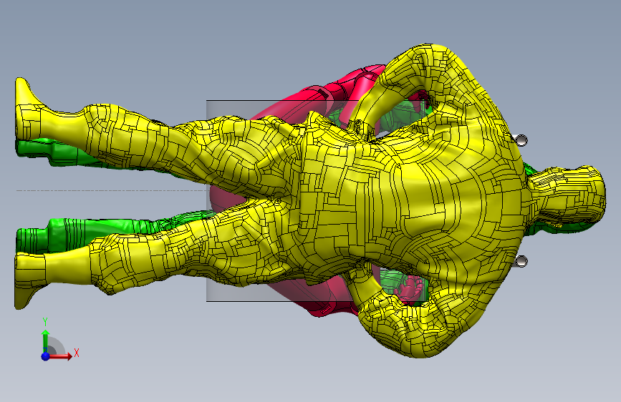This screenshot has height=402, width=621.
Task: Click the X label of the triad
Action: 77,353
